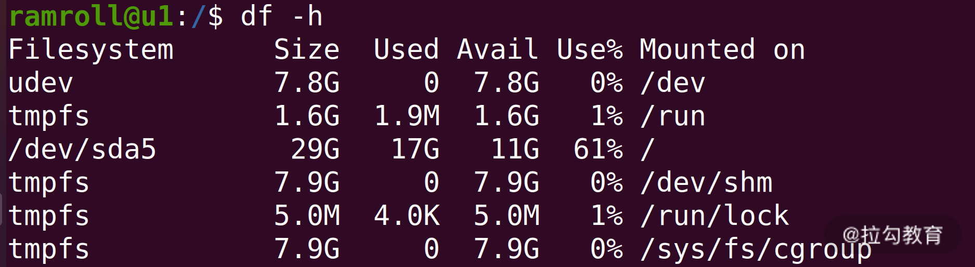Screen dimensions: 975x267
Task: Click the /dev/sda5 filesystem entry
Action: click(82, 150)
